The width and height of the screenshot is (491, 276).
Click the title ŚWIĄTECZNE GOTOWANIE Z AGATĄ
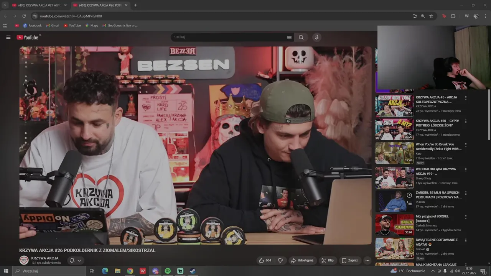pos(437,242)
